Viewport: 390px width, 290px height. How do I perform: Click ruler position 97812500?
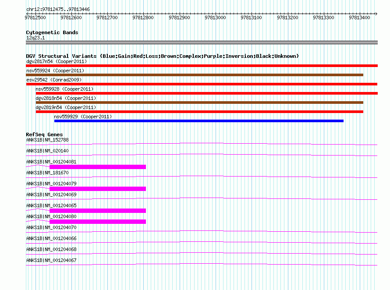click(35, 18)
